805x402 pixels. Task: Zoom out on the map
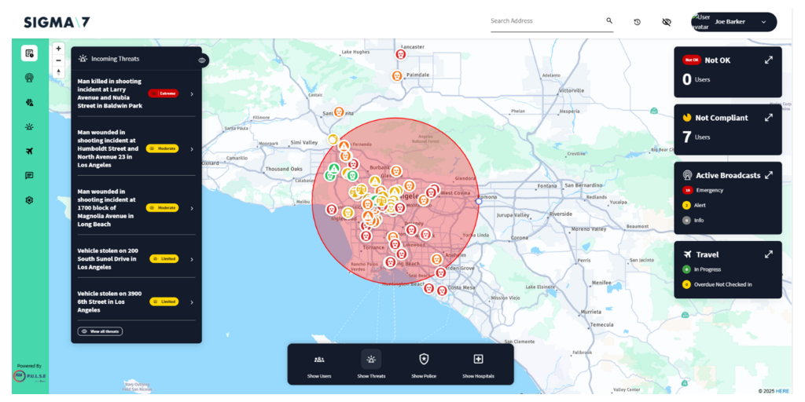(x=58, y=60)
